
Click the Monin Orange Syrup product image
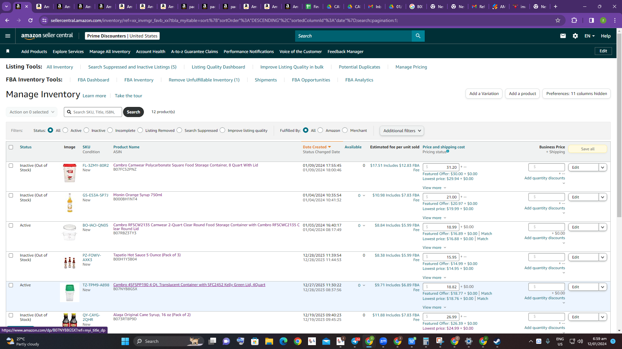tap(70, 203)
